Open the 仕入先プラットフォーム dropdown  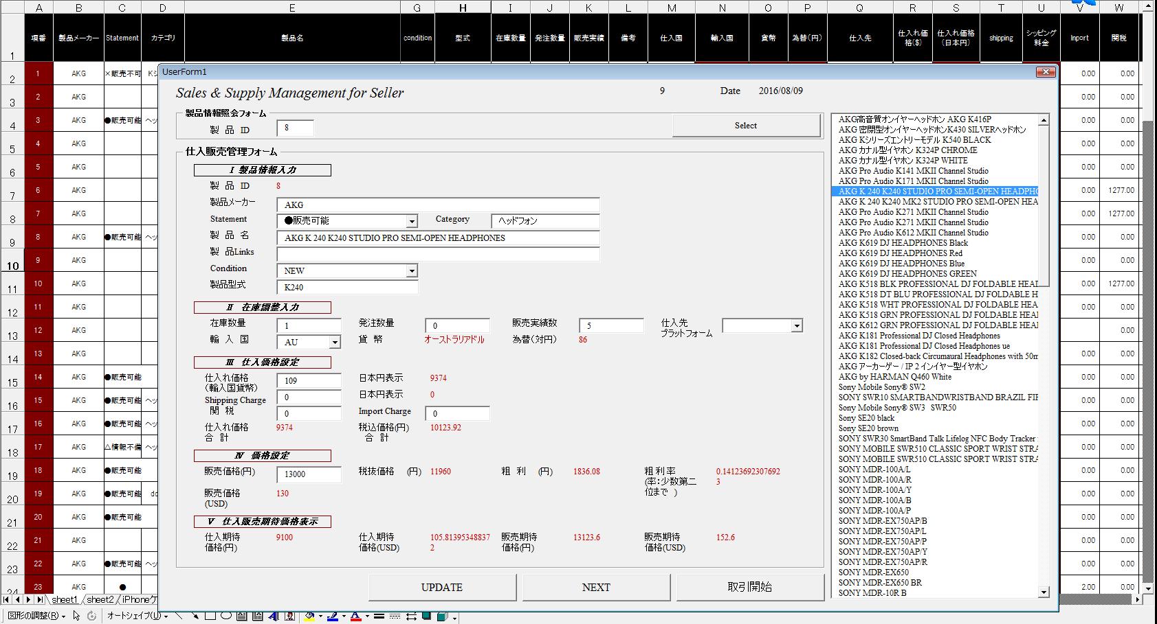pos(796,326)
